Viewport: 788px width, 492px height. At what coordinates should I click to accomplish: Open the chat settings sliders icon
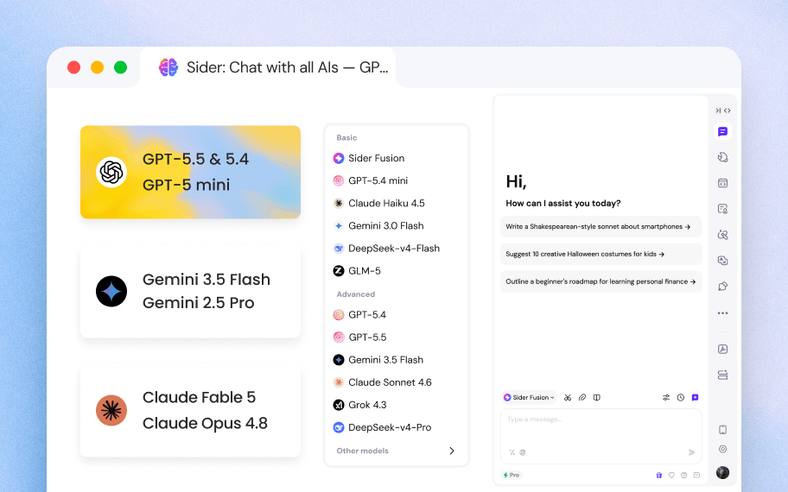(x=666, y=398)
